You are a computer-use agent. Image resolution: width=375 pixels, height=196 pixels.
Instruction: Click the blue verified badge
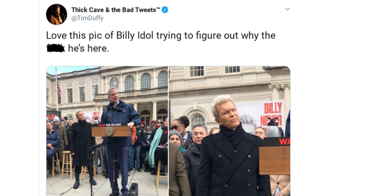click(165, 10)
